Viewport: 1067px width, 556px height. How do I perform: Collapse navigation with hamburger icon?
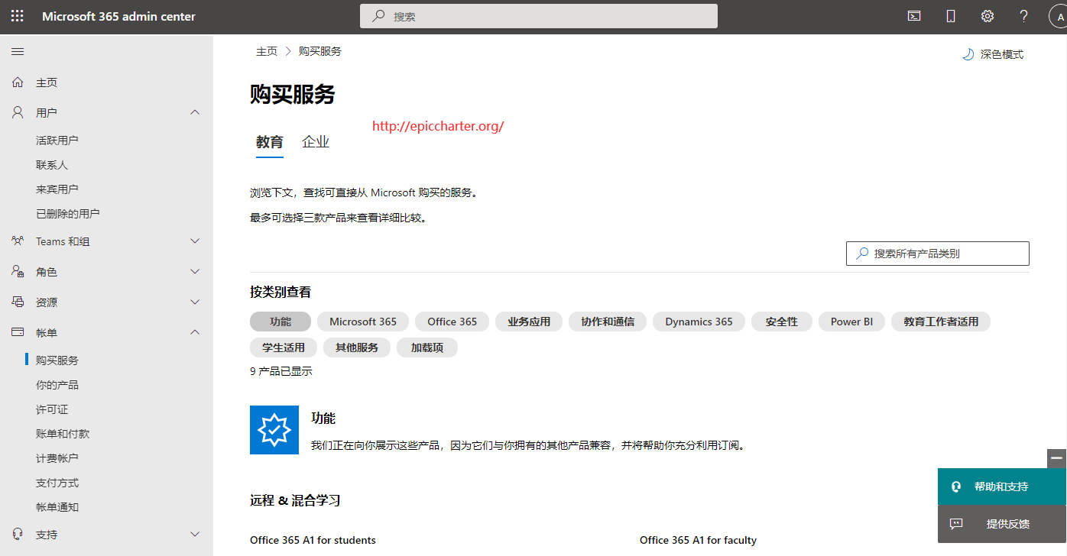[x=18, y=51]
